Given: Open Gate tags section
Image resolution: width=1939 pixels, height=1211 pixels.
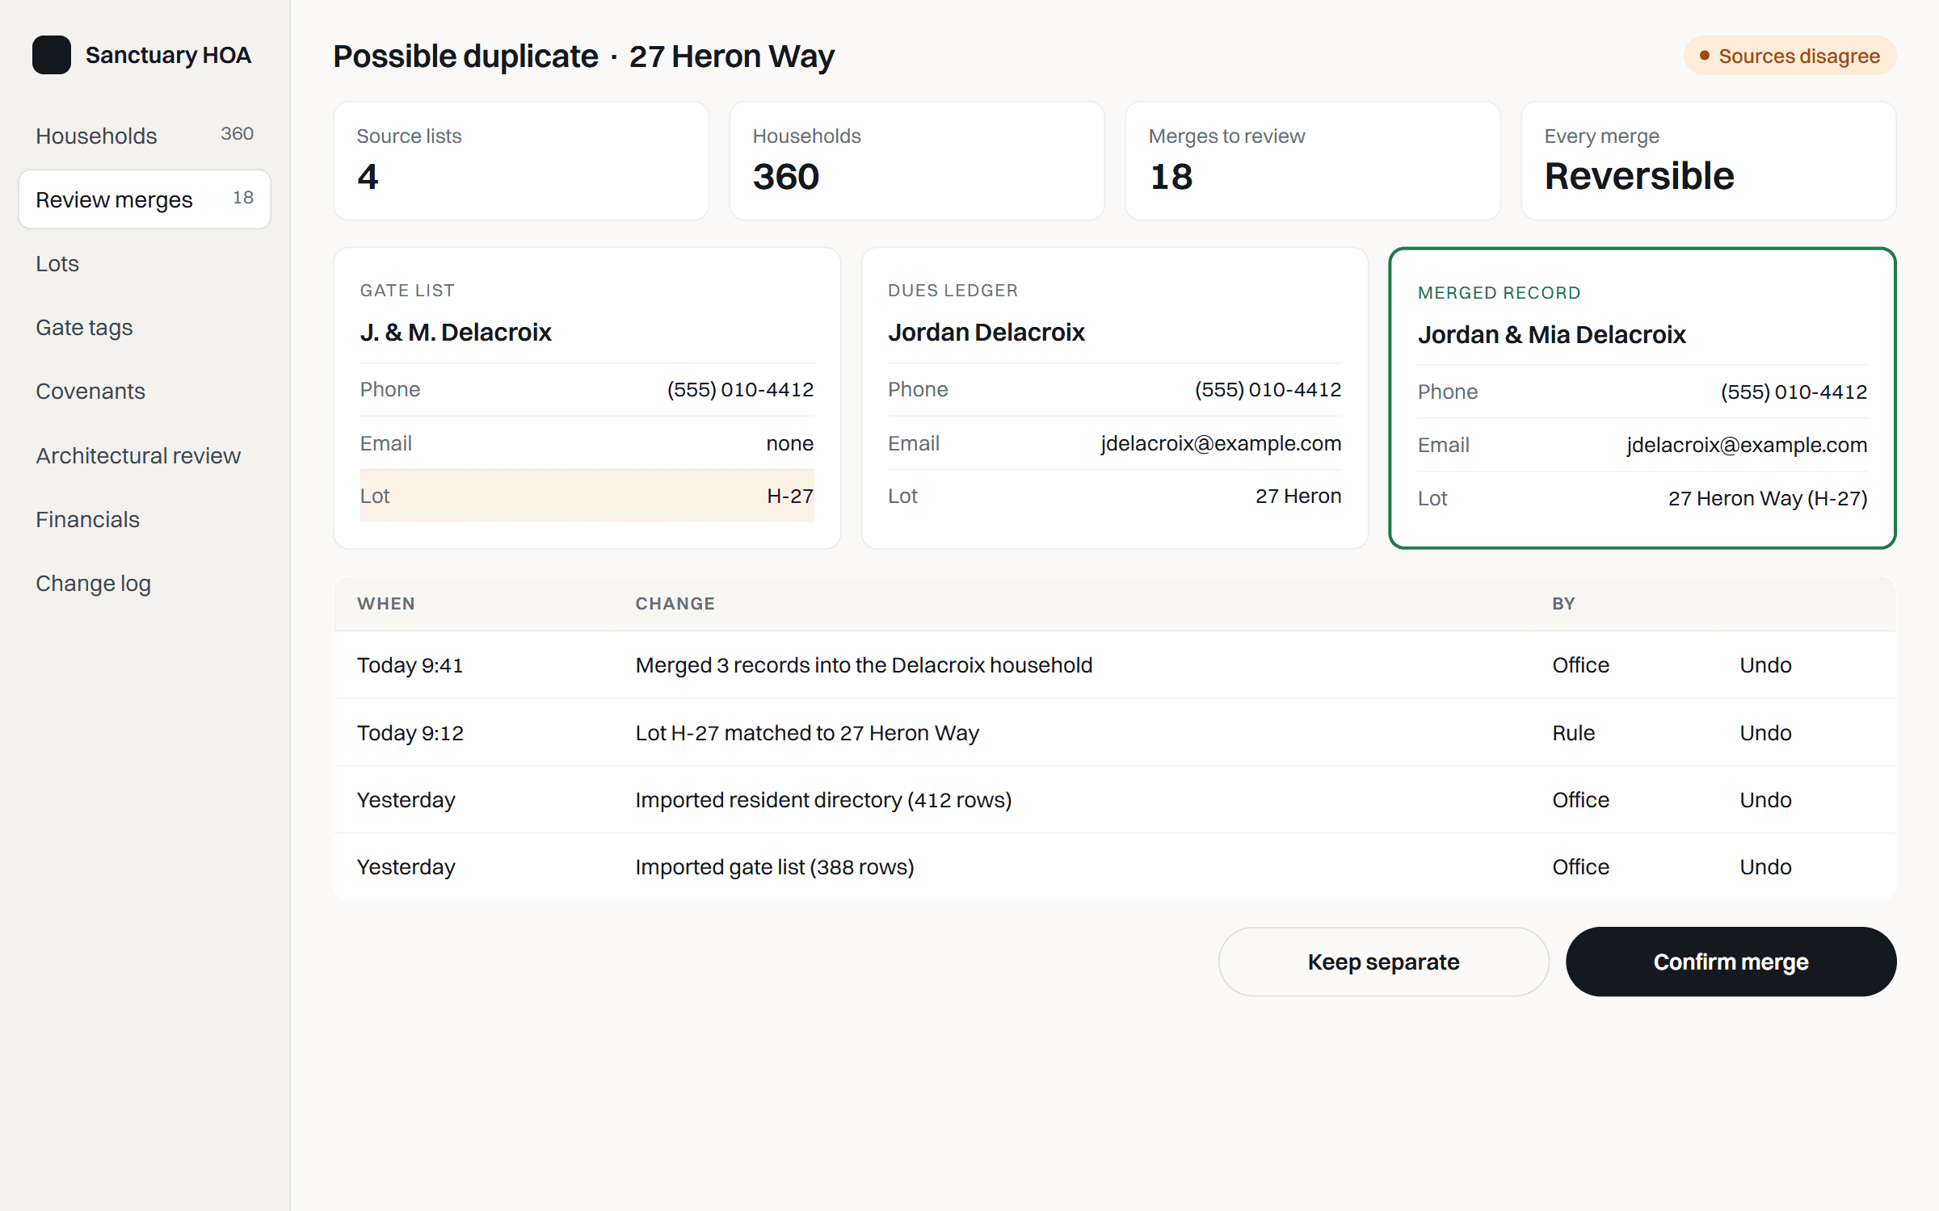Looking at the screenshot, I should pyautogui.click(x=145, y=327).
